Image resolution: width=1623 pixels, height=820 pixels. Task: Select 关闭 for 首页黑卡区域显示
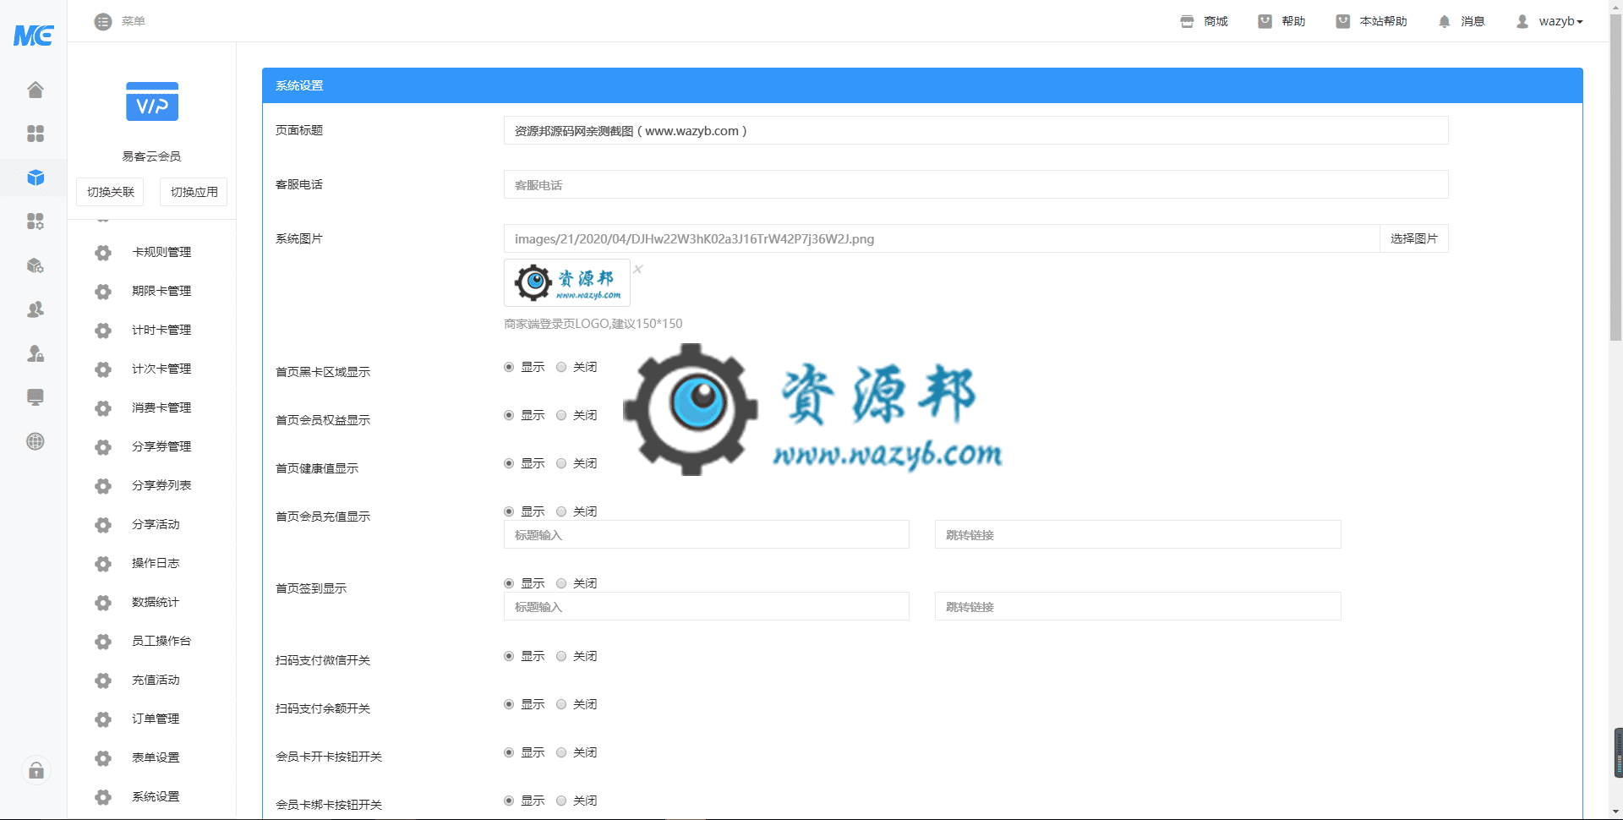click(561, 367)
